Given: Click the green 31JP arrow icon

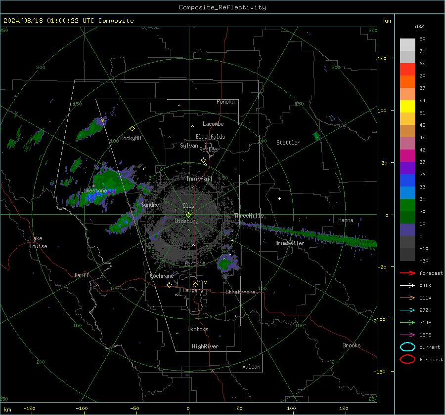Looking at the screenshot, I should pos(407,322).
